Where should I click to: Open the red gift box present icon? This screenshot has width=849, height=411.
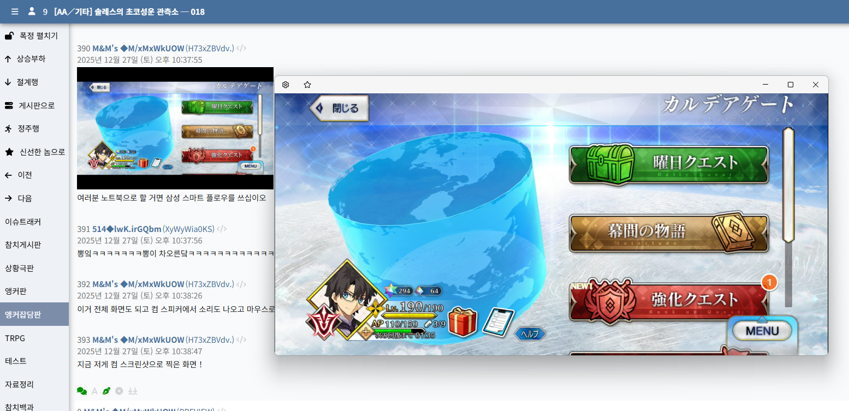[462, 321]
